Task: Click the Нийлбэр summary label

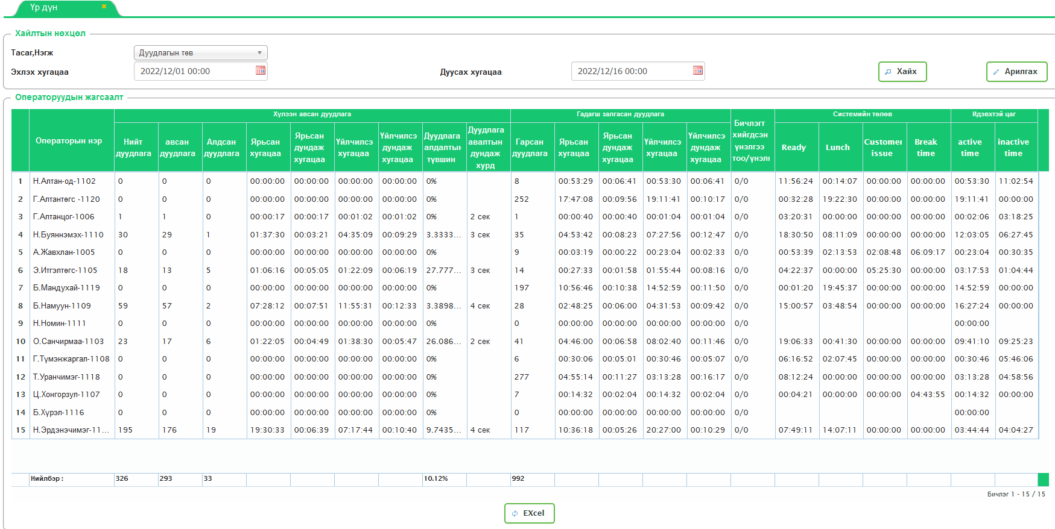Action: (47, 479)
